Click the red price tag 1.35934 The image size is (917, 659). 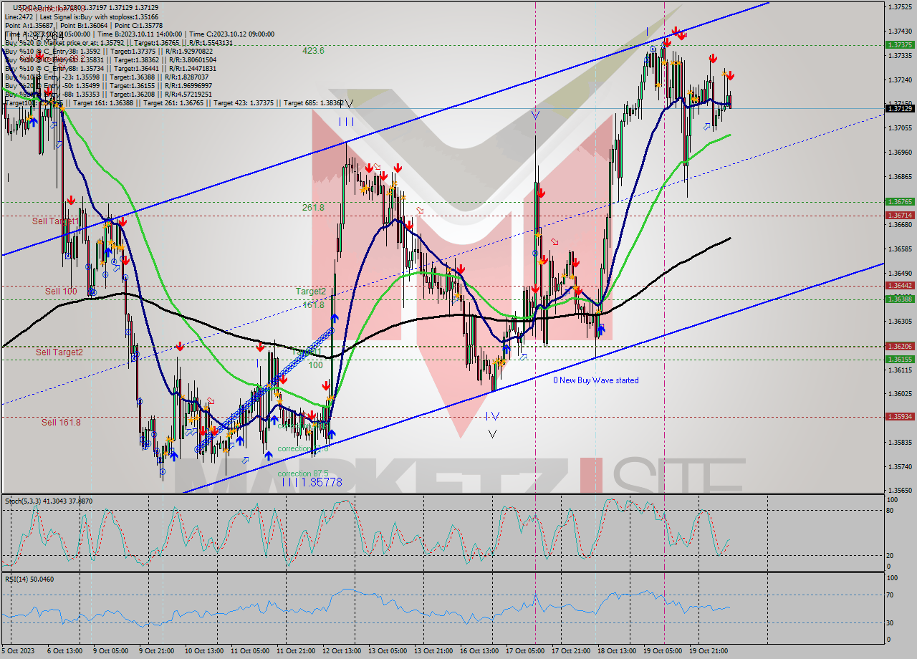click(x=900, y=416)
